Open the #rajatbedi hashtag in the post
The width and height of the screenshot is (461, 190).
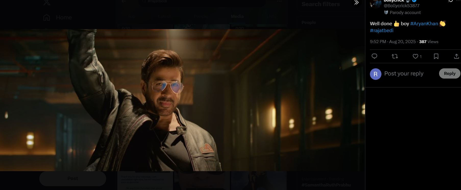tap(381, 31)
